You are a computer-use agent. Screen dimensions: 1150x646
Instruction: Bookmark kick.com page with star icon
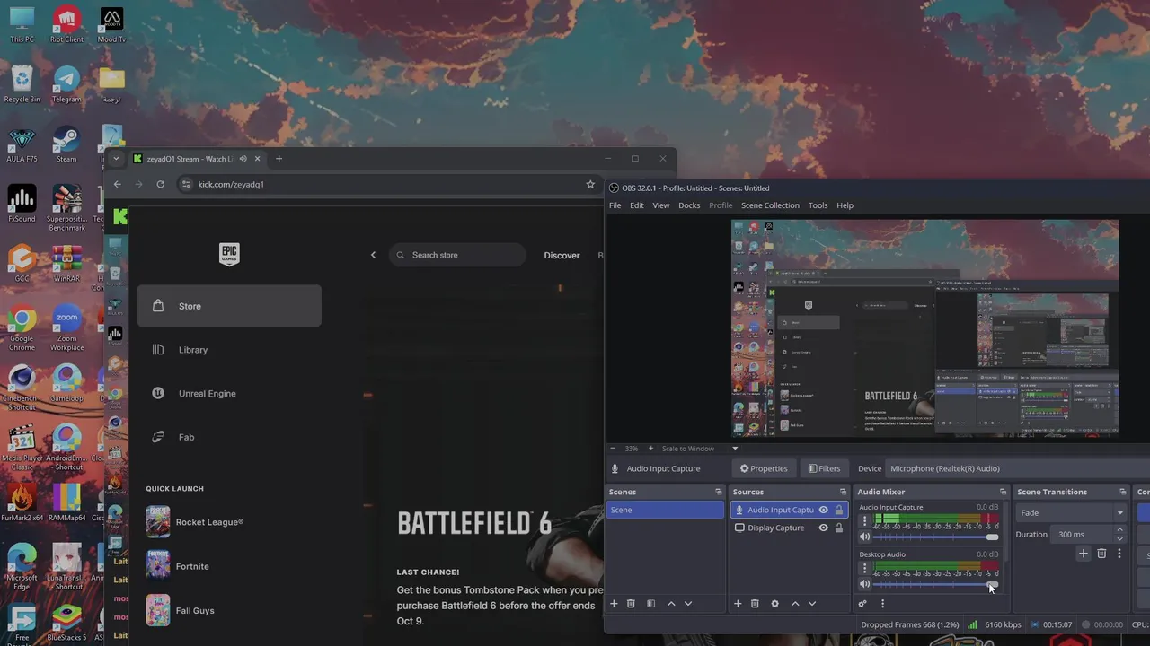pyautogui.click(x=590, y=184)
